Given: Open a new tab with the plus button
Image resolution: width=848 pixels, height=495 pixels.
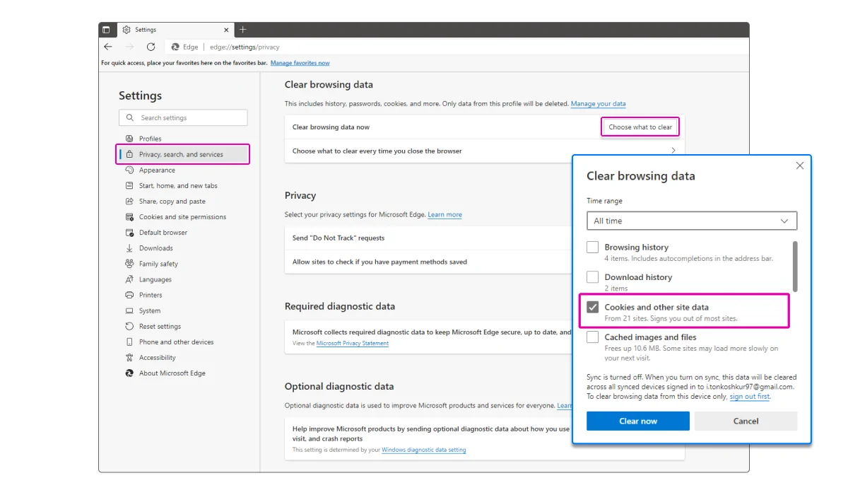Looking at the screenshot, I should [243, 30].
